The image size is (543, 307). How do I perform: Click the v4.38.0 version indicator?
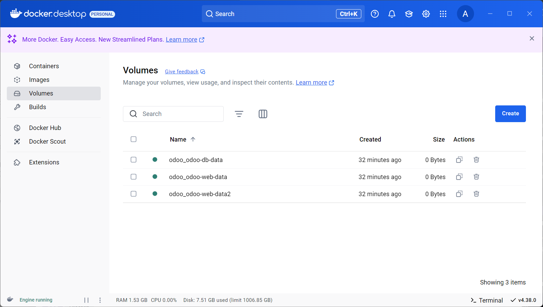[x=523, y=300]
